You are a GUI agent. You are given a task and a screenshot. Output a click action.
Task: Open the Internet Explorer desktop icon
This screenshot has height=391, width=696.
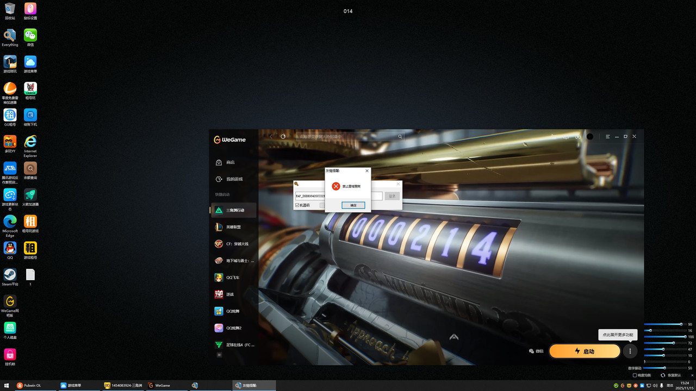pyautogui.click(x=30, y=146)
